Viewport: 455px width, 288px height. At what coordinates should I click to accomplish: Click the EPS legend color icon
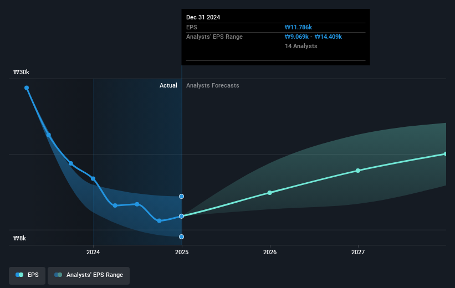19,275
